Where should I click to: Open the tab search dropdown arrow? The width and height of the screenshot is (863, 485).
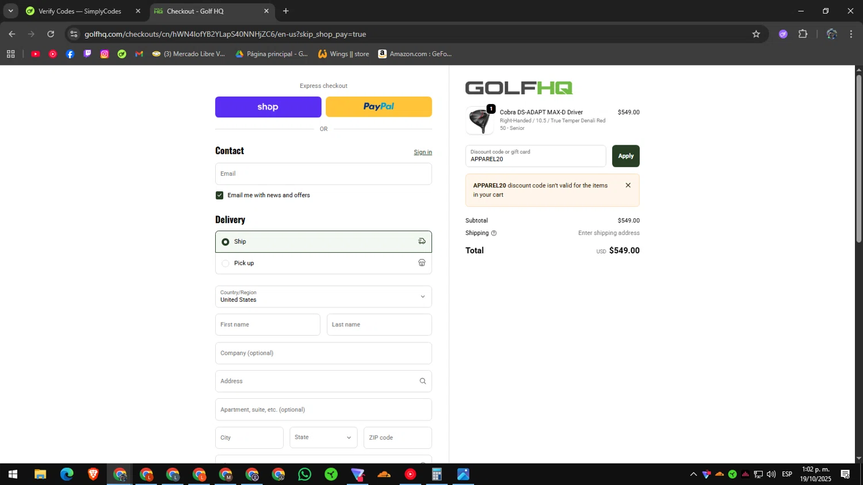pyautogui.click(x=10, y=11)
